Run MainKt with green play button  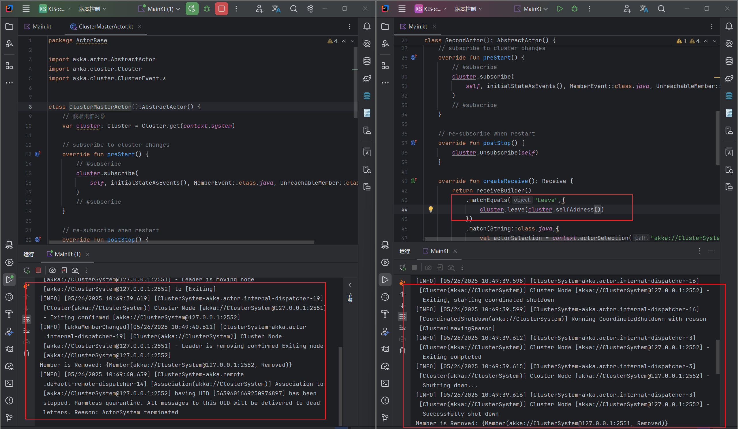[x=560, y=9]
